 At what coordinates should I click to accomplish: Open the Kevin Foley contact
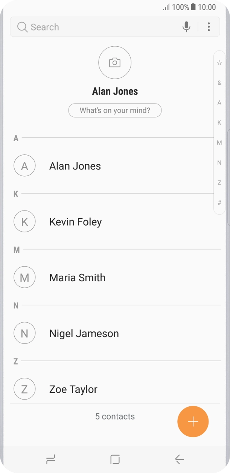(75, 222)
